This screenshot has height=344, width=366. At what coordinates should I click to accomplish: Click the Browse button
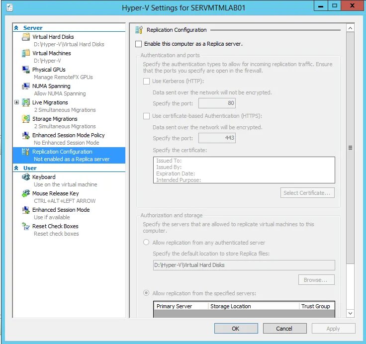[316, 279]
